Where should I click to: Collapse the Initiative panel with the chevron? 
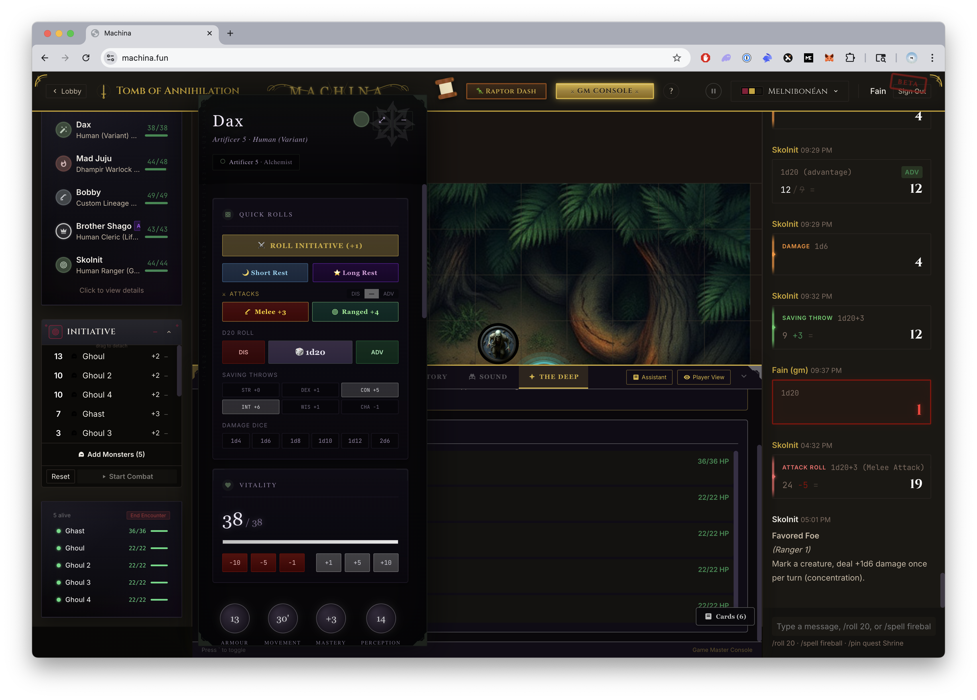(169, 332)
